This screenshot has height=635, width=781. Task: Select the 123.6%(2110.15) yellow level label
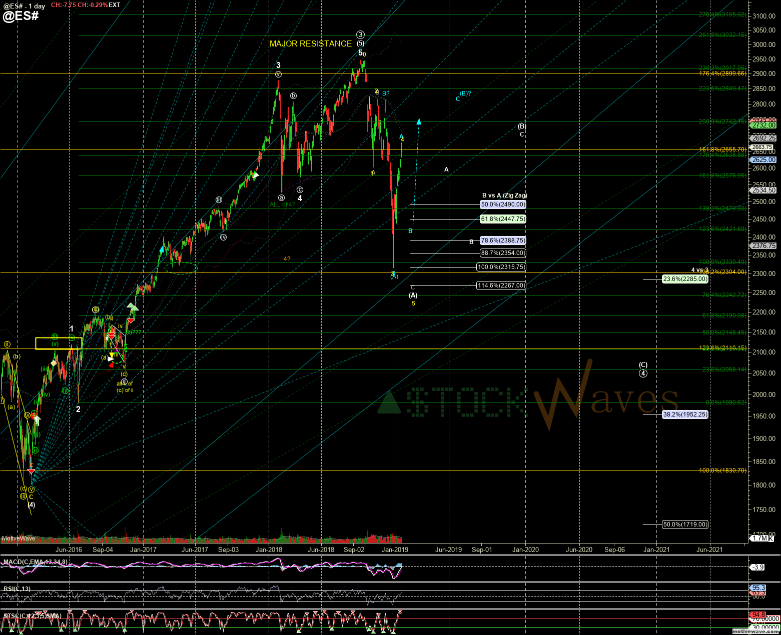tap(723, 348)
